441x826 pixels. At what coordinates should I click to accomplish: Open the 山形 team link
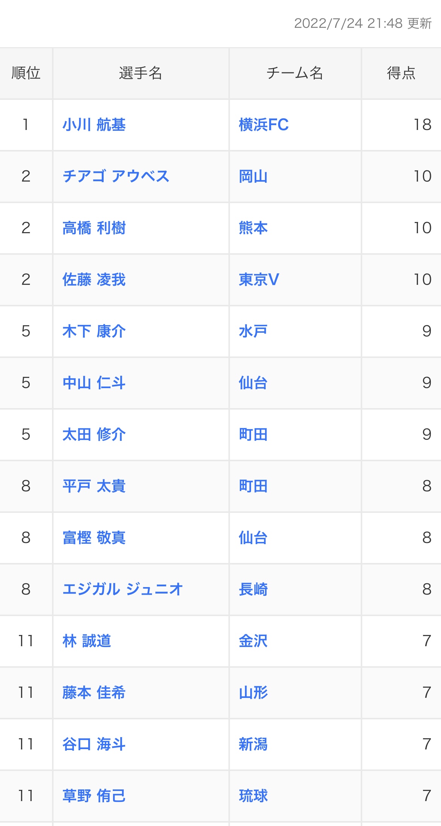tap(253, 693)
